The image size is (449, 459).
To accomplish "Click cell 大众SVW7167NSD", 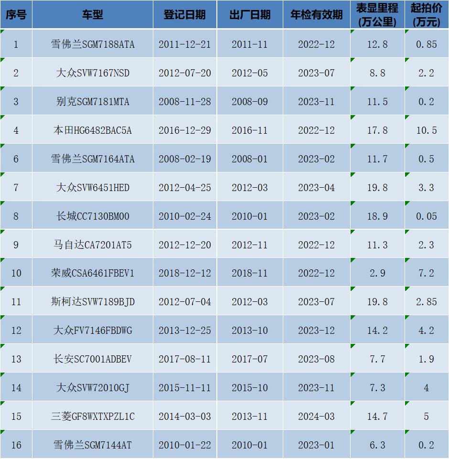I will [93, 72].
